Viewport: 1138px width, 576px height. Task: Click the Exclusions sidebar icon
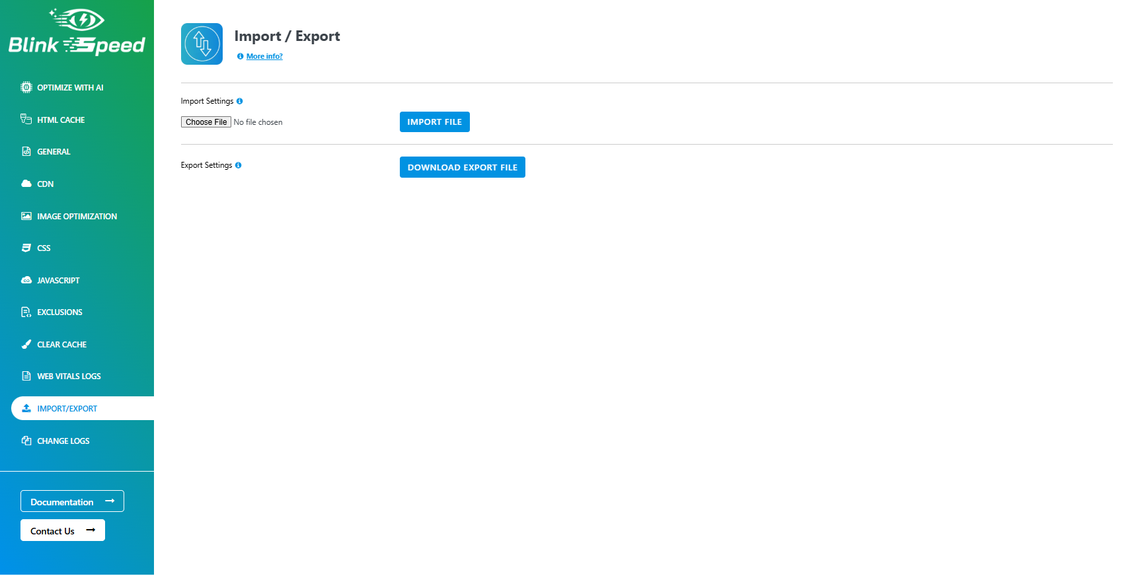(26, 312)
